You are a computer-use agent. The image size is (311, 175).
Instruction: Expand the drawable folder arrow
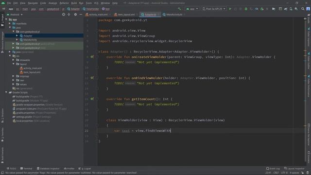pyautogui.click(x=13, y=60)
